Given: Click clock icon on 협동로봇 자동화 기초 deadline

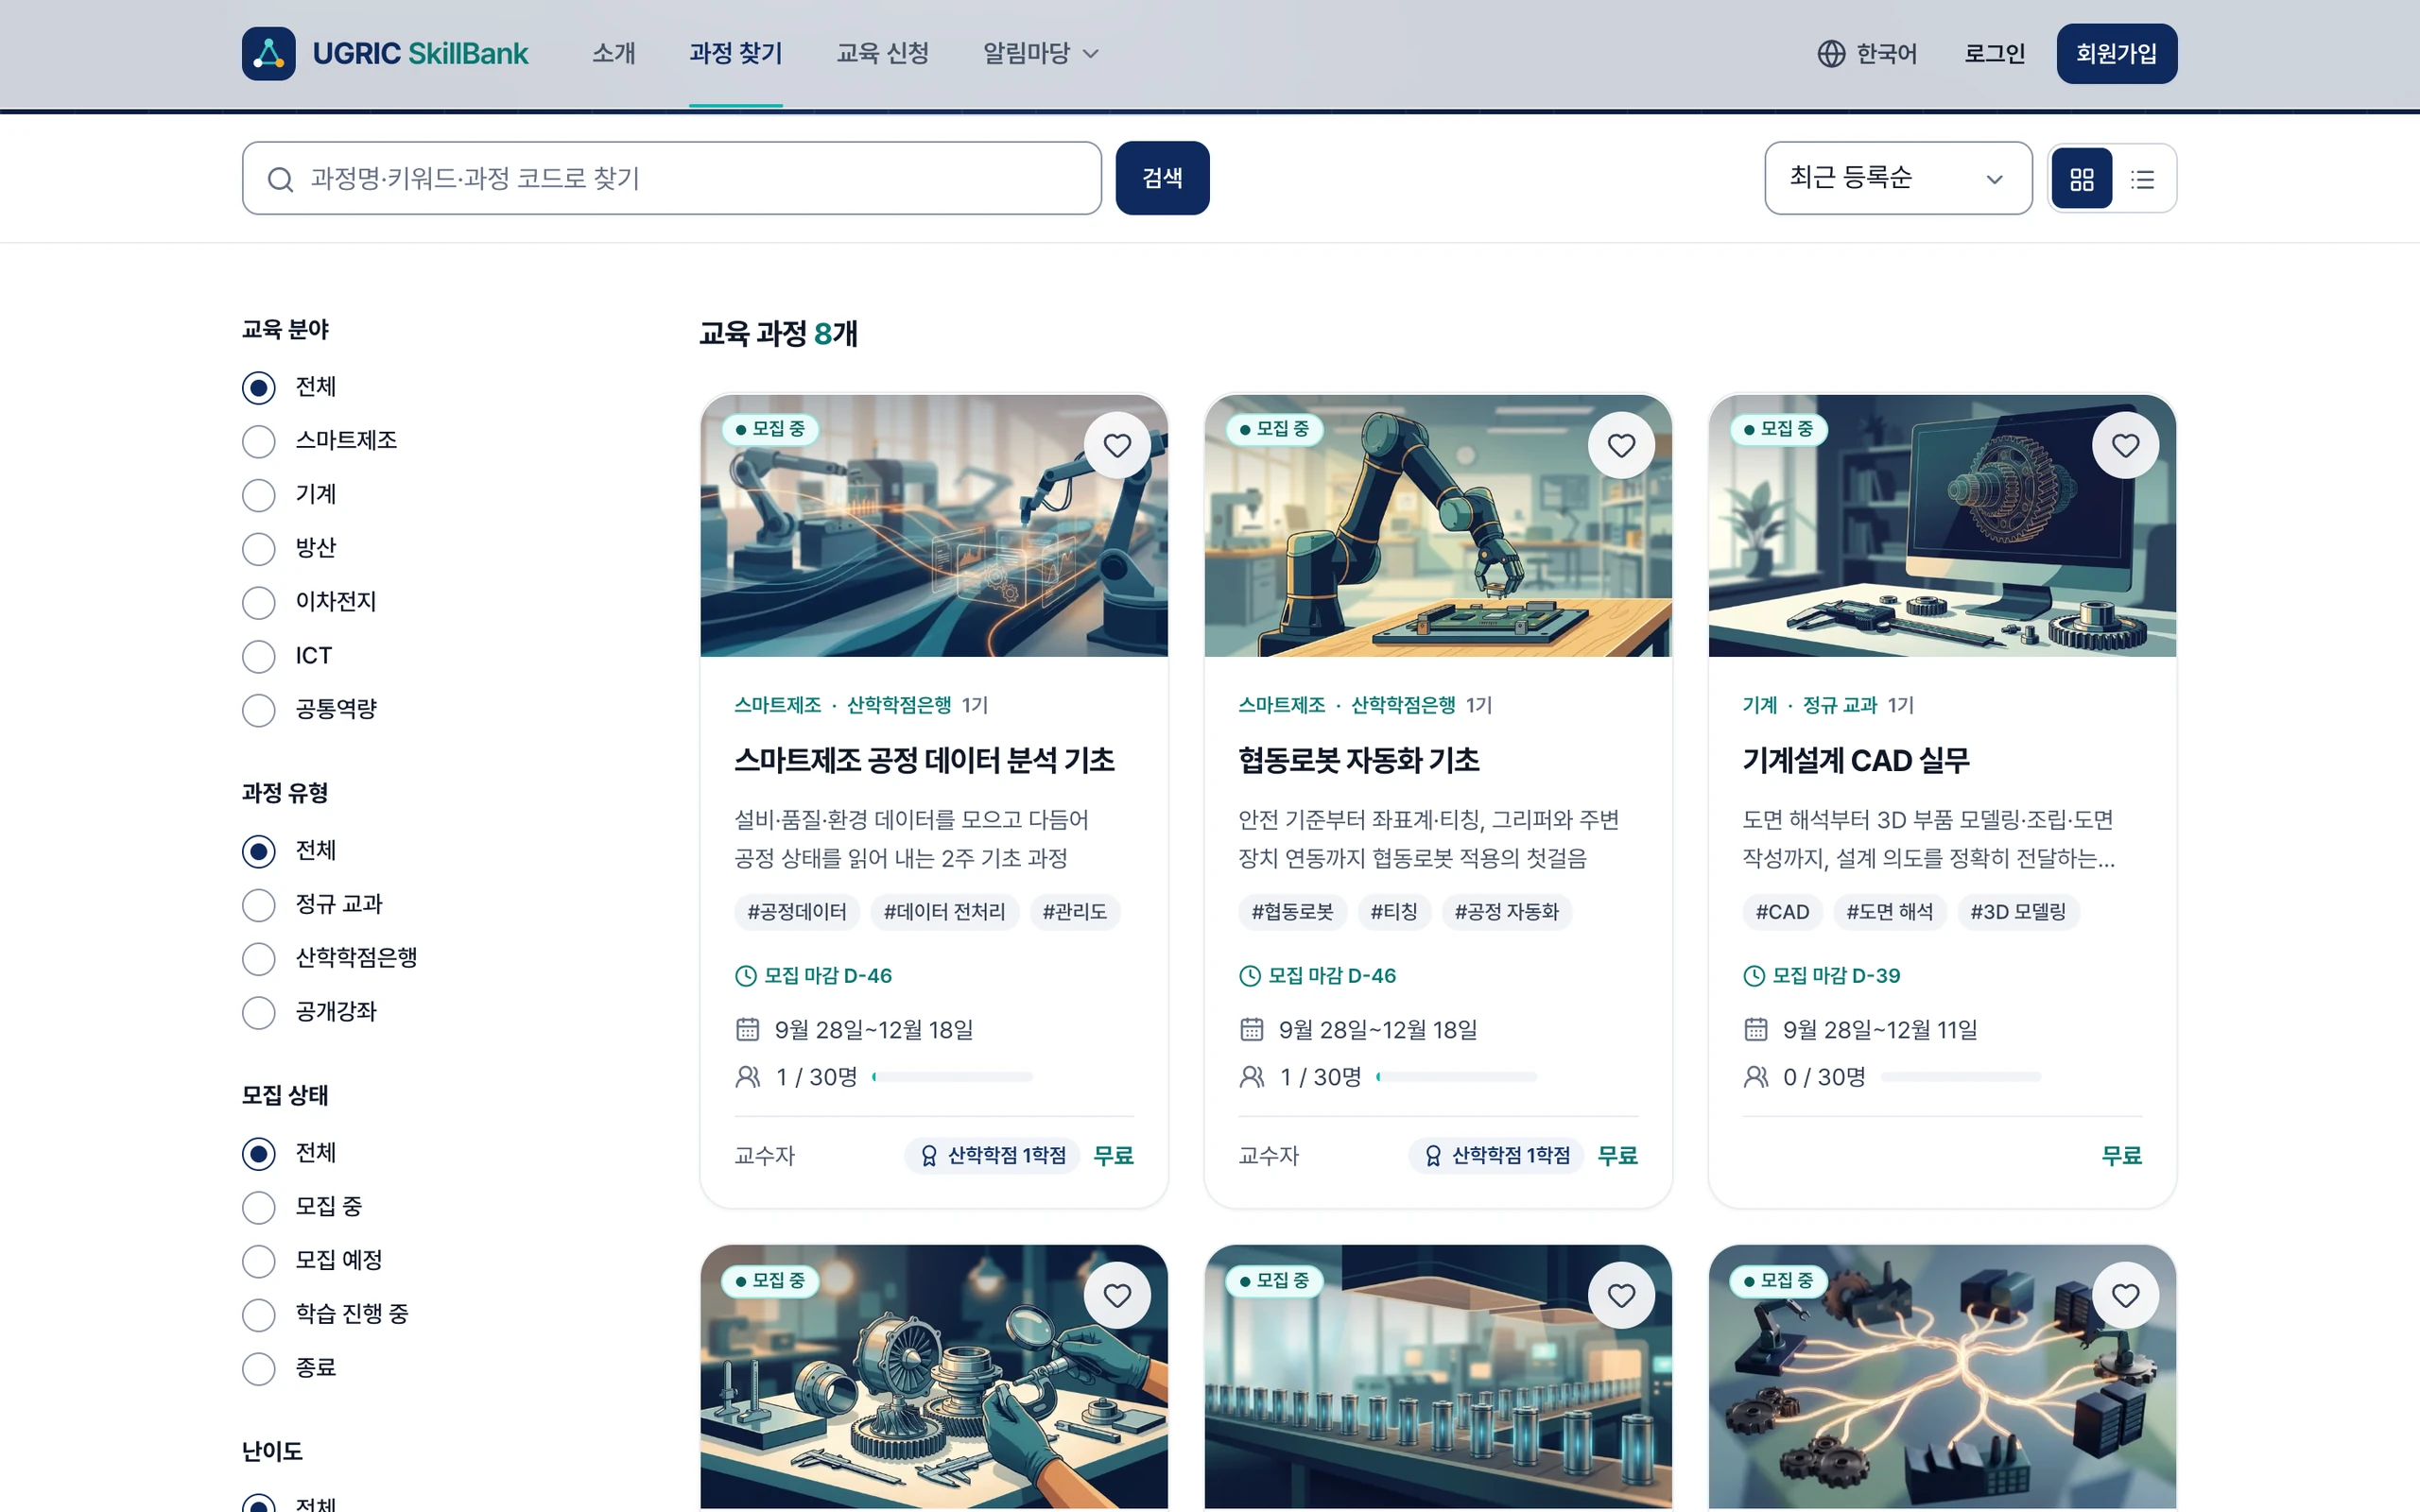Looking at the screenshot, I should (1250, 976).
